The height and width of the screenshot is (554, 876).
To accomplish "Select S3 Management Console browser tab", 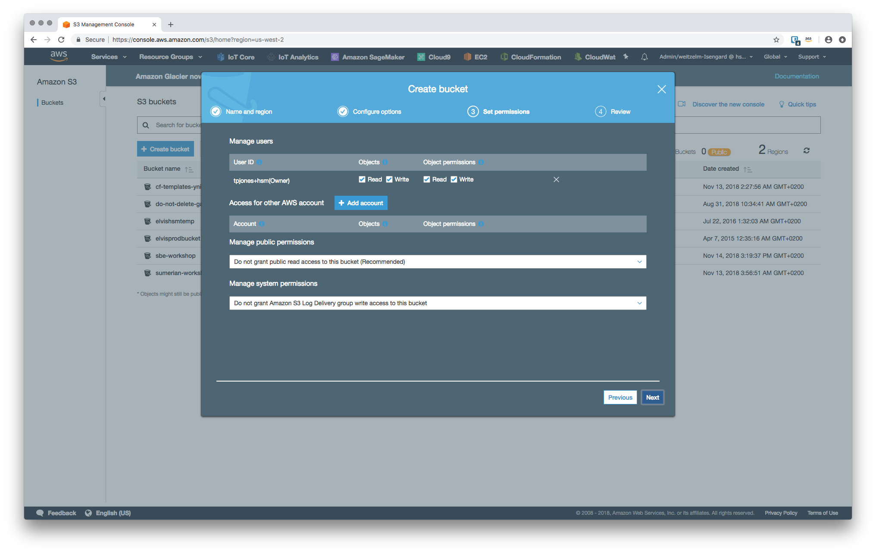I will [x=109, y=25].
